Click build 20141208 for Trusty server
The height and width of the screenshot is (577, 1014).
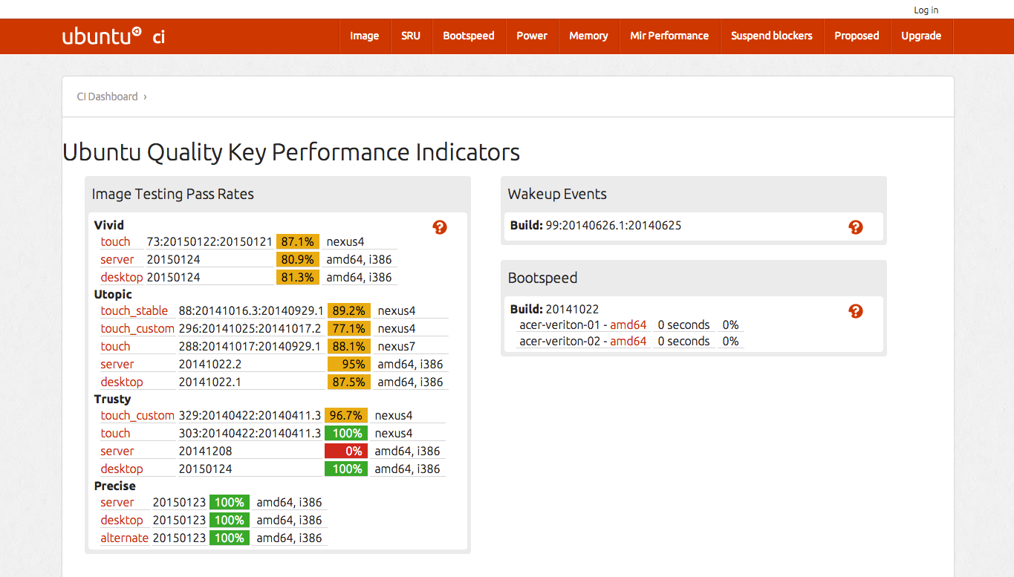pyautogui.click(x=206, y=451)
